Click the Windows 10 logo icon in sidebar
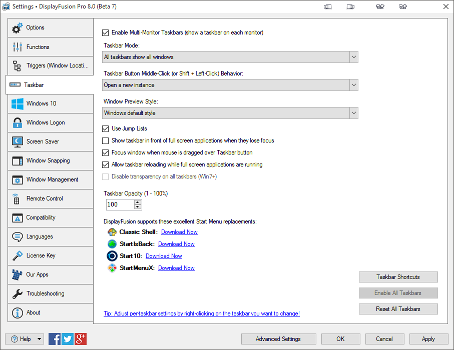The height and width of the screenshot is (350, 454). click(18, 103)
